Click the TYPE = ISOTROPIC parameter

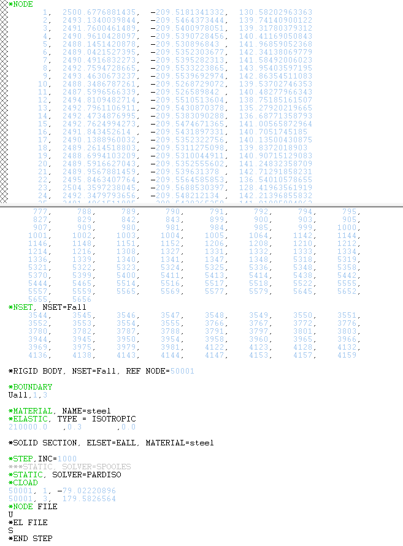pyautogui.click(x=96, y=419)
